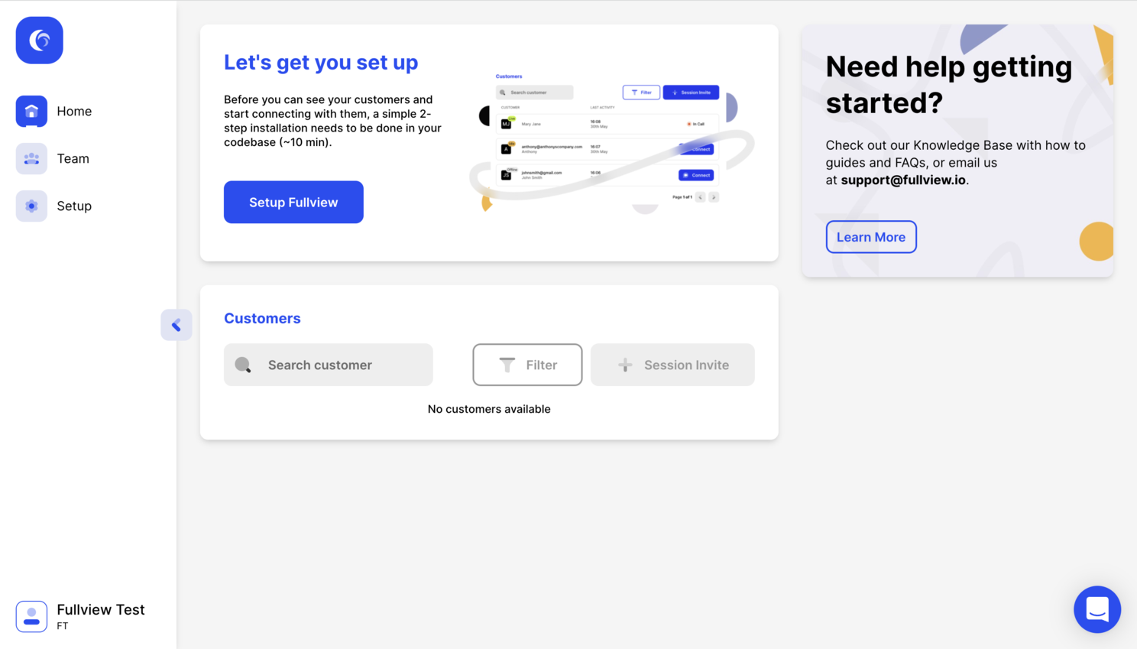Click the Session Invite button
Image resolution: width=1137 pixels, height=649 pixels.
click(672, 365)
